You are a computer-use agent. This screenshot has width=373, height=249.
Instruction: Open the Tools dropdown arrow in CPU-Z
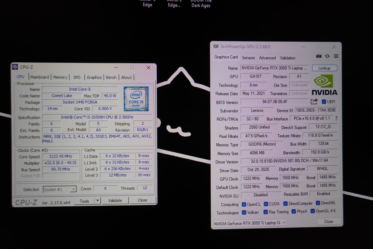[x=97, y=201]
